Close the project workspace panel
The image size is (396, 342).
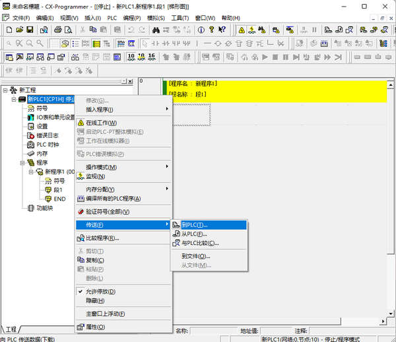click(x=130, y=81)
